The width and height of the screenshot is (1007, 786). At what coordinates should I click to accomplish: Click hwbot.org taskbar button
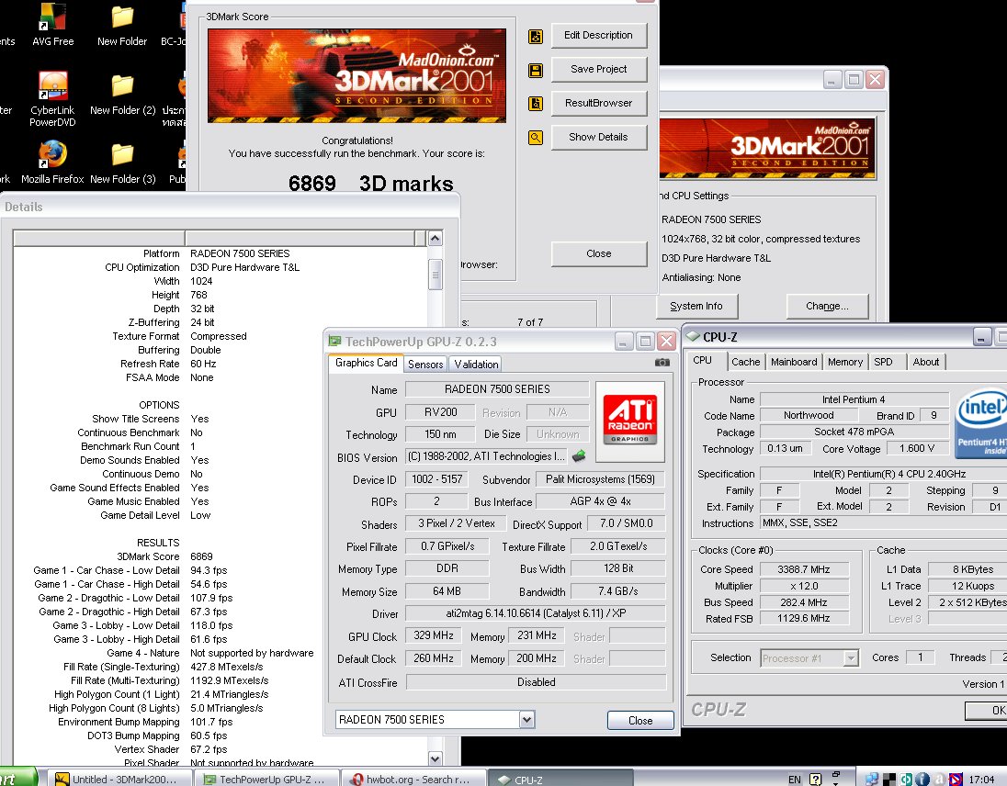click(413, 779)
